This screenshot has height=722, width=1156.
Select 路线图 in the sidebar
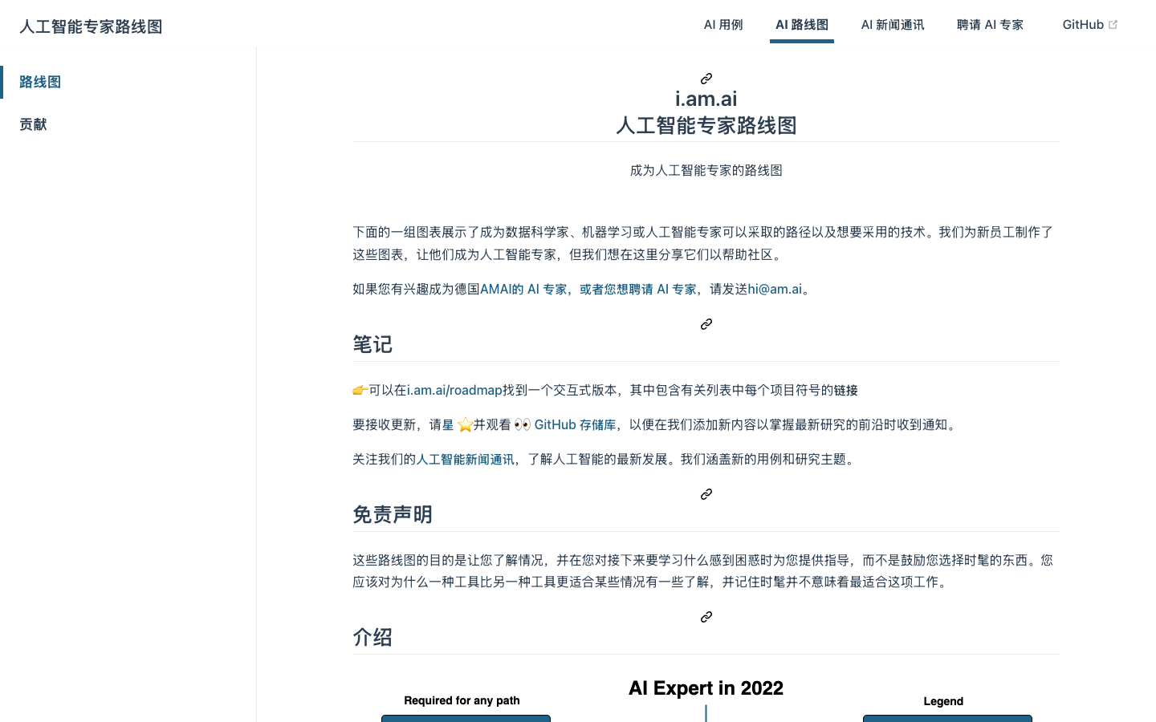(40, 82)
